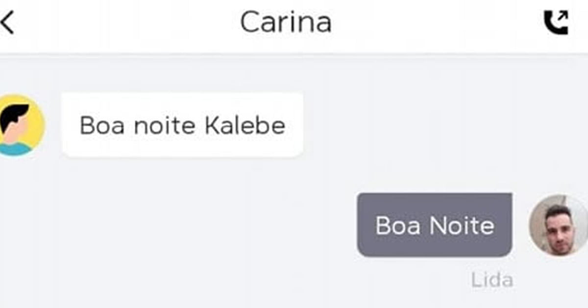Tap the back arrow in the header

(7, 23)
